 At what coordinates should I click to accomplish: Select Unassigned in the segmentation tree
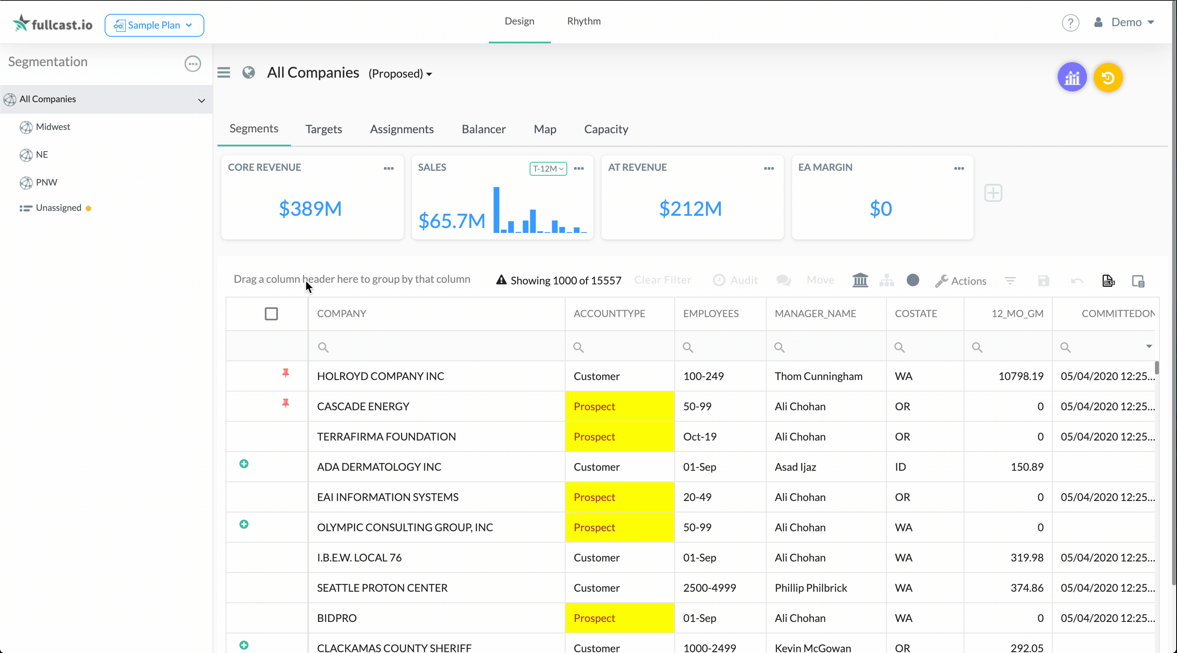pyautogui.click(x=58, y=208)
